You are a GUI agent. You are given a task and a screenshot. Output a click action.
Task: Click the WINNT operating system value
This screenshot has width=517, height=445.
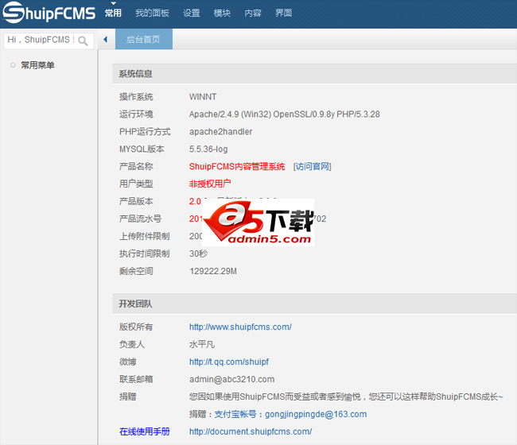point(203,97)
